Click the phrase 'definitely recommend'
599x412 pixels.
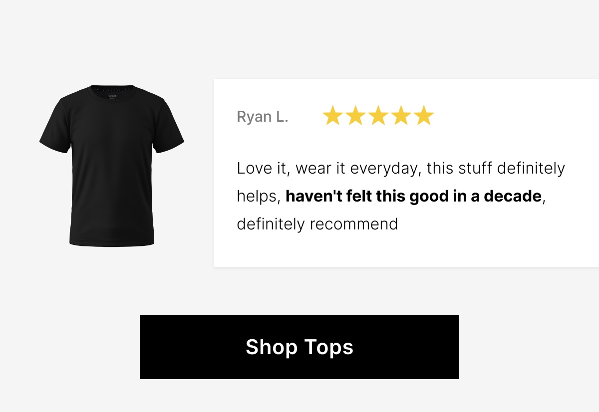coord(317,224)
